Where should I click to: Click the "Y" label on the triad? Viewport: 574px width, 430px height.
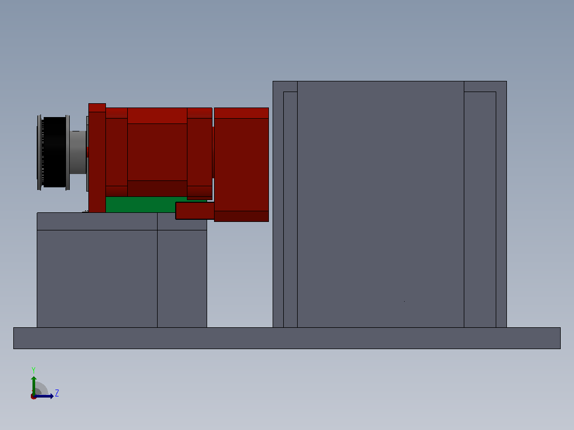click(34, 370)
